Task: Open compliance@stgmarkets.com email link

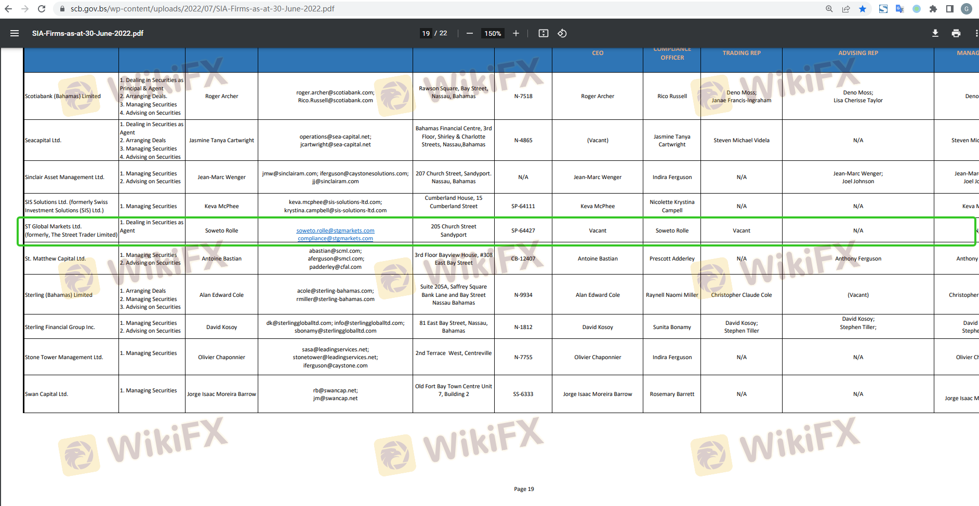Action: 335,239
